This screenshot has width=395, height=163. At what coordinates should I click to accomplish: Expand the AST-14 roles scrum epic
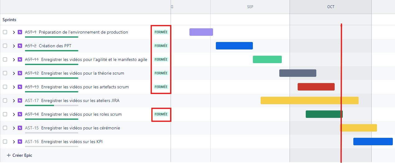tap(14, 114)
